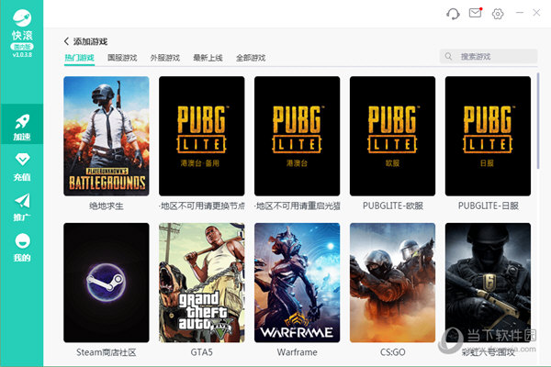The width and height of the screenshot is (551, 367).
Task: Pick the GTA5 game cover
Action: click(x=201, y=283)
